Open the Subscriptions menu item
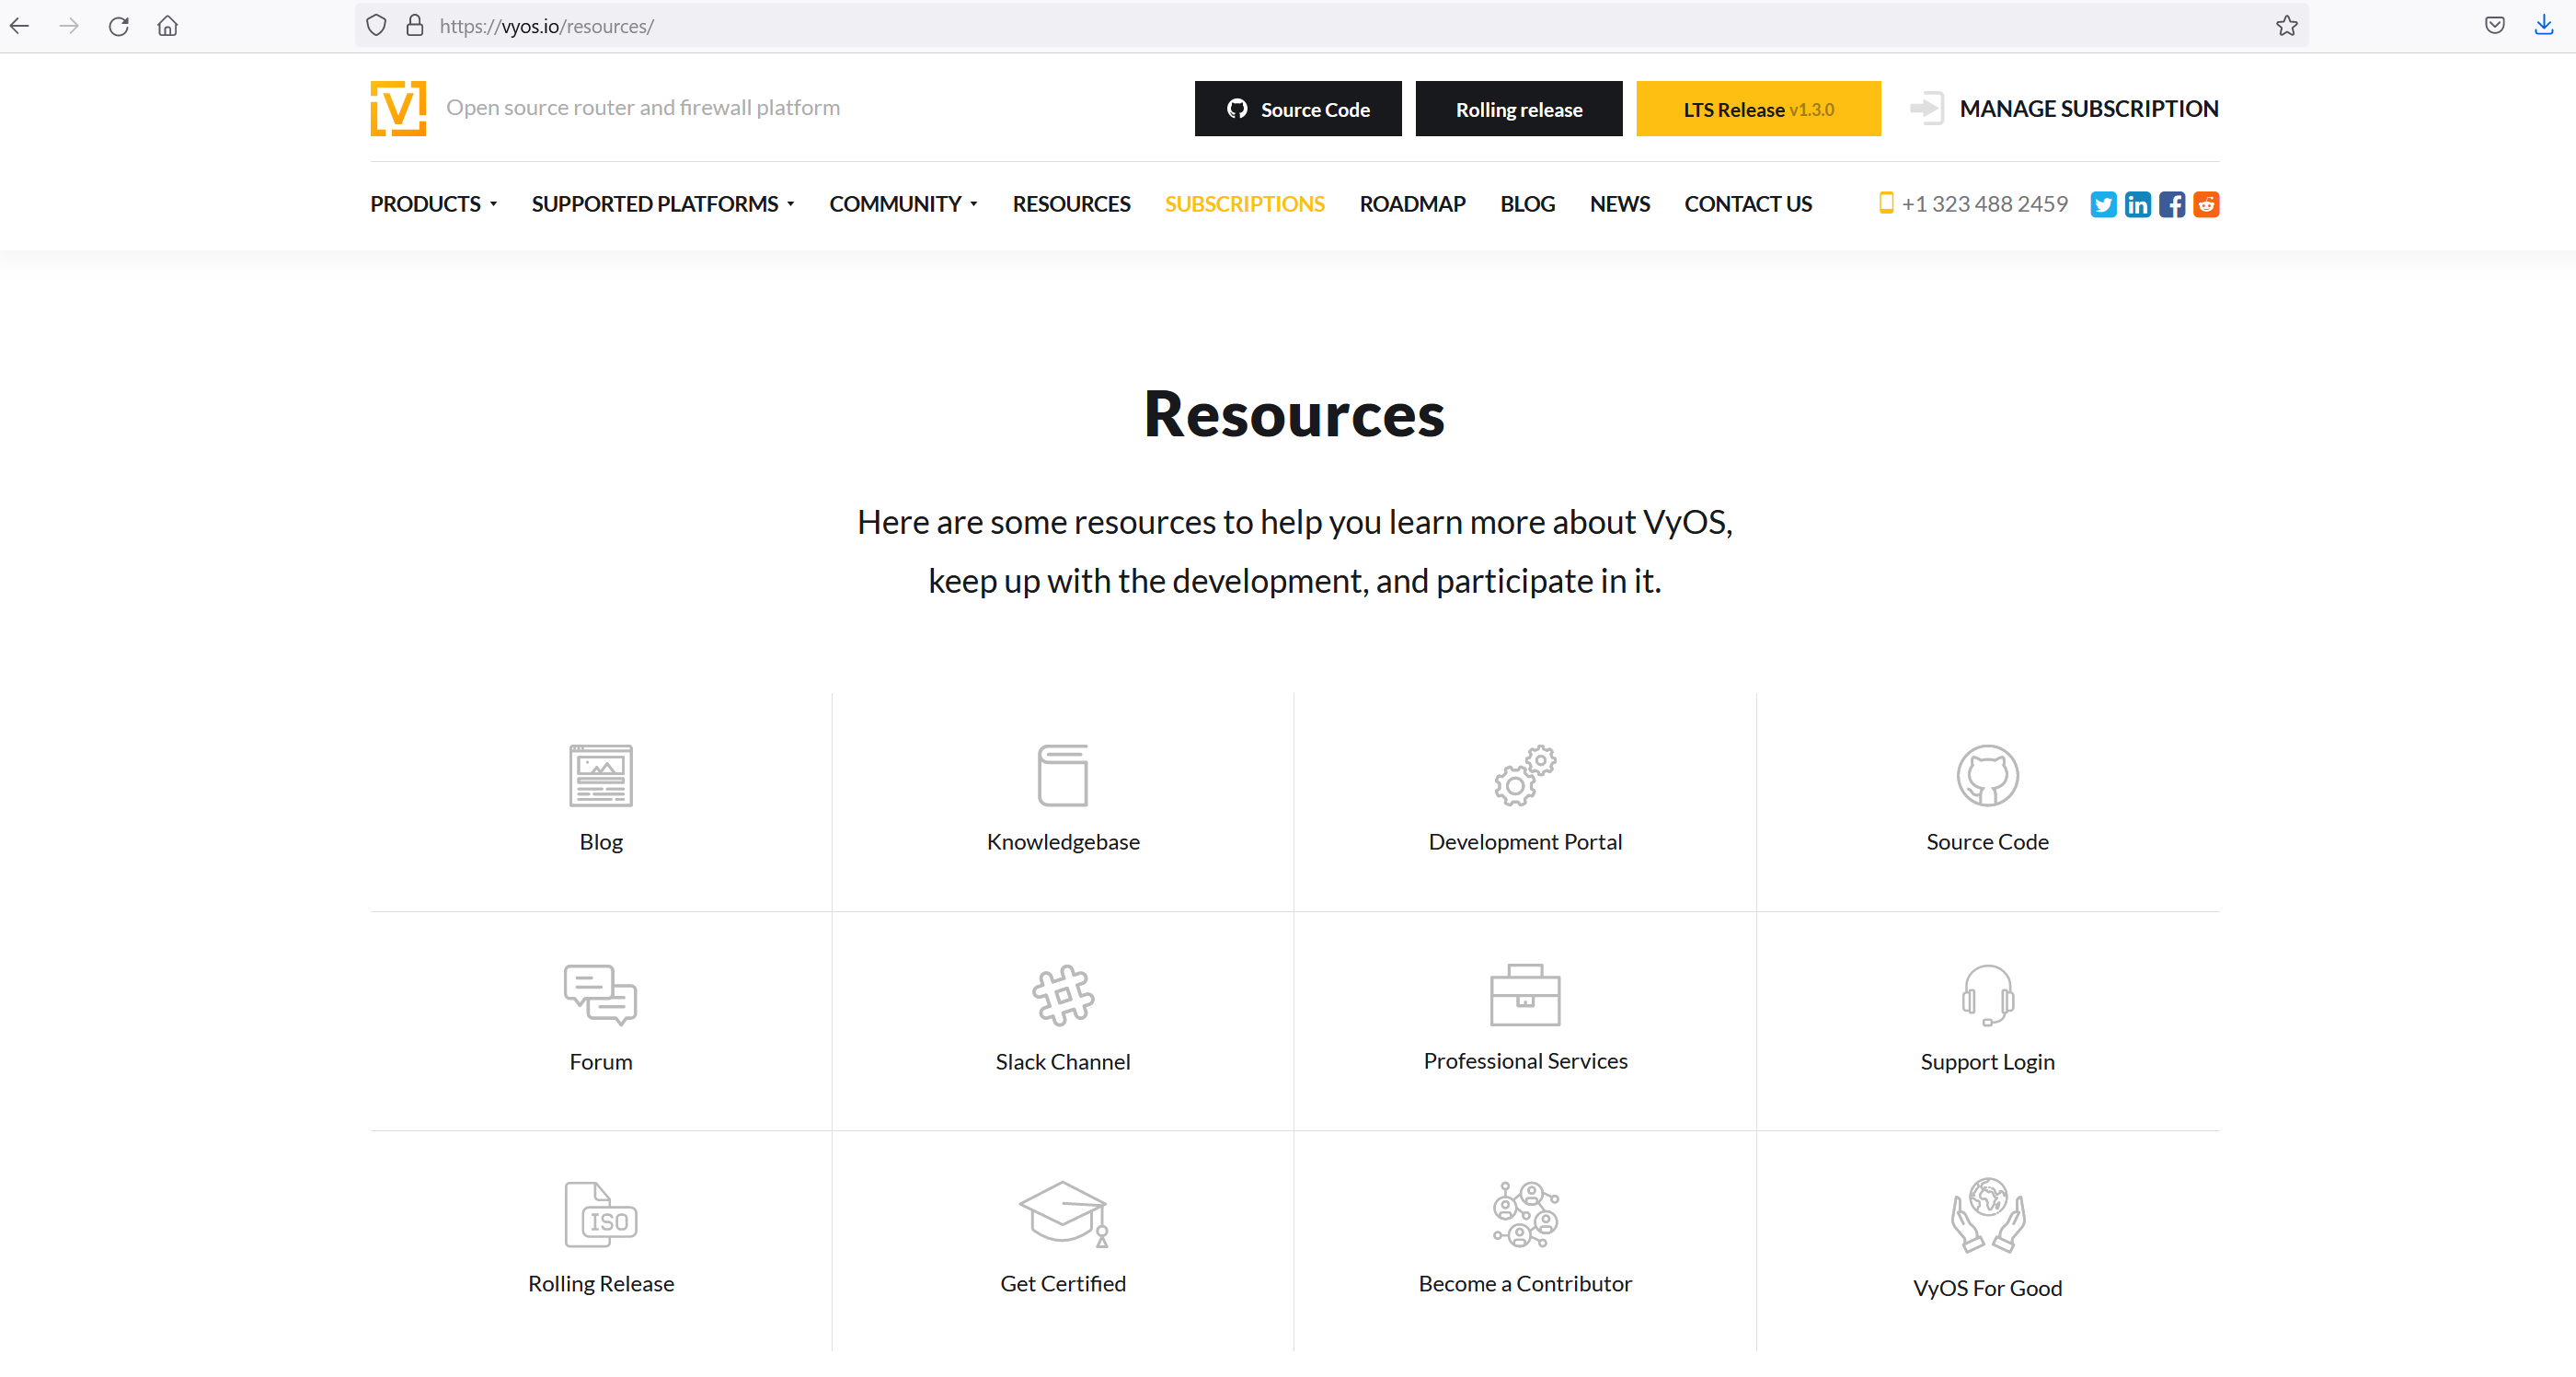 [1244, 204]
